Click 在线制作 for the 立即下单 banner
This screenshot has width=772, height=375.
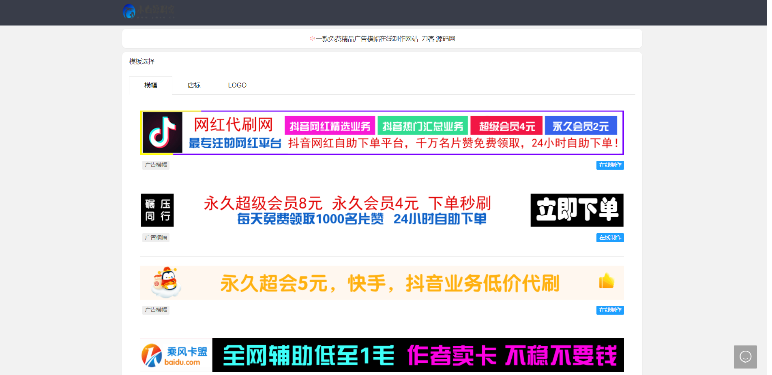pos(610,238)
